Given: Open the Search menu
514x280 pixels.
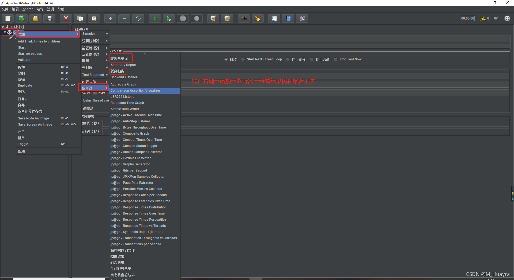Looking at the screenshot, I should pos(28,9).
